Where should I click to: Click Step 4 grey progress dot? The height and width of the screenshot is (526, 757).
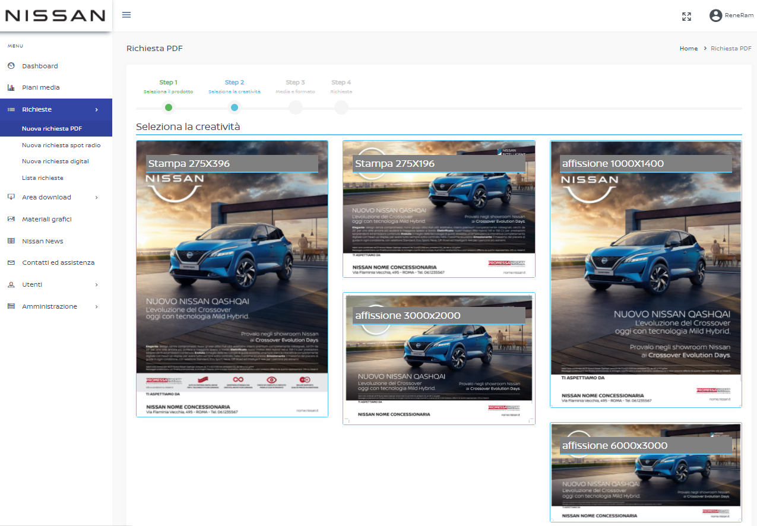point(341,107)
